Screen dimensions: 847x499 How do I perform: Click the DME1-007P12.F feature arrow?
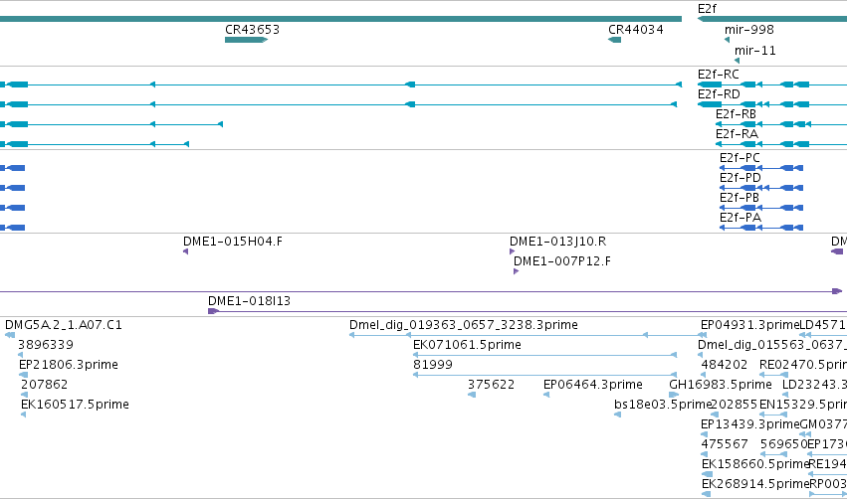pyautogui.click(x=516, y=271)
